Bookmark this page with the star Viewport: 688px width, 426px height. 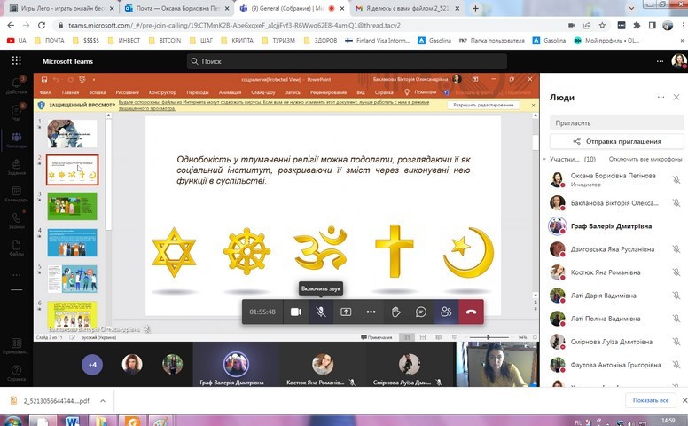(602, 26)
